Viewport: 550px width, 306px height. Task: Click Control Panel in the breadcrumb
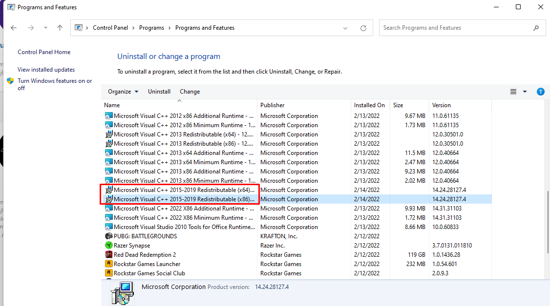110,28
